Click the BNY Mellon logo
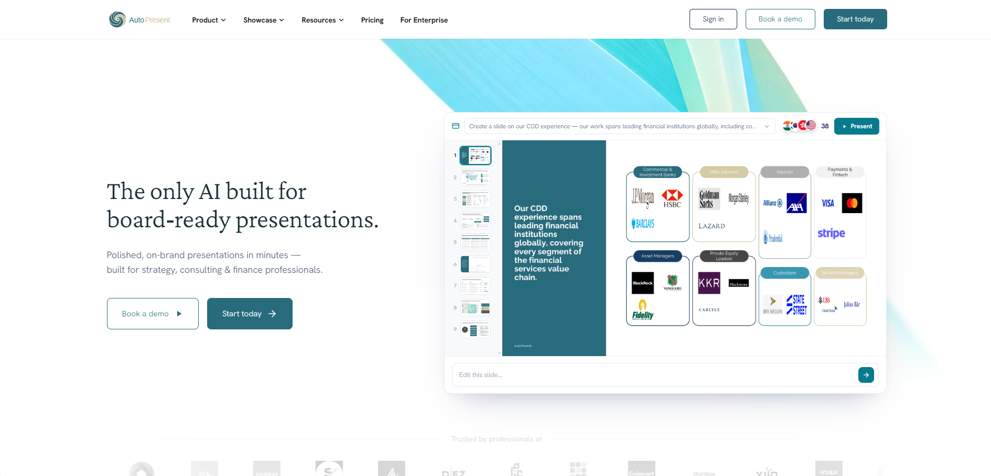This screenshot has height=476, width=991. click(x=773, y=305)
